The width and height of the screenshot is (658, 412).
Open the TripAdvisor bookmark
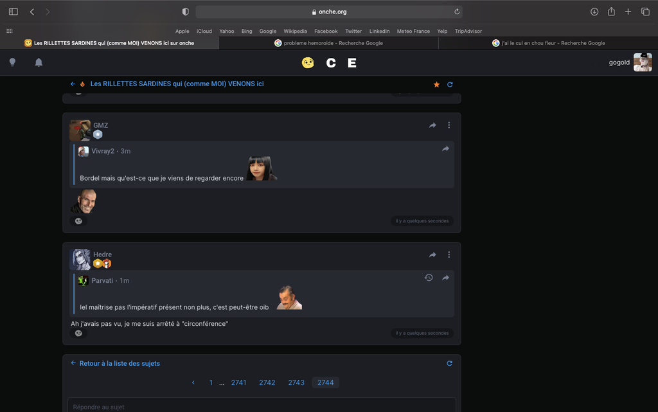(468, 31)
